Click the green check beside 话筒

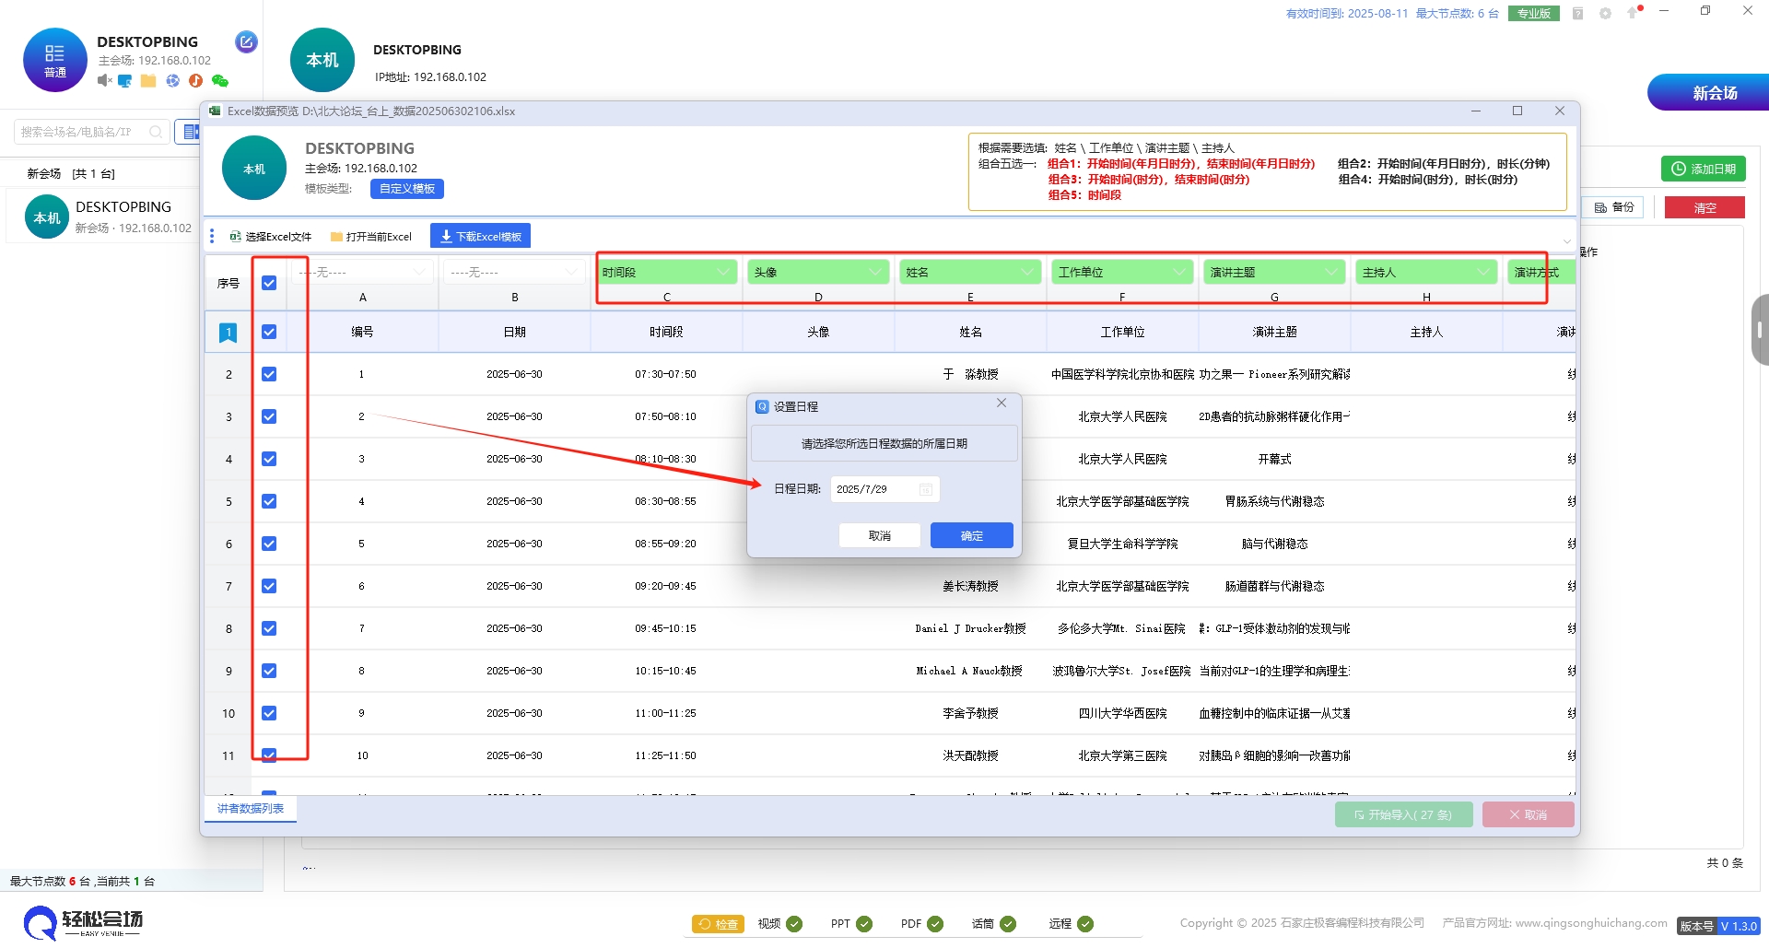click(1008, 924)
